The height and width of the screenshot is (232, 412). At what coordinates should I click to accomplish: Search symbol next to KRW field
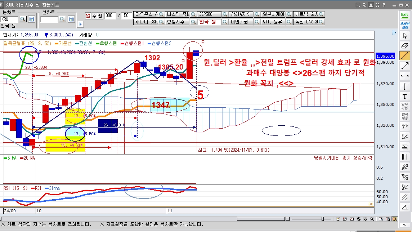23,19
